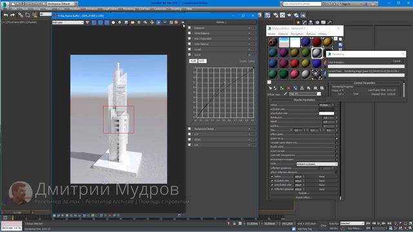Select the Bind to Space Warp tool

coord(34,15)
